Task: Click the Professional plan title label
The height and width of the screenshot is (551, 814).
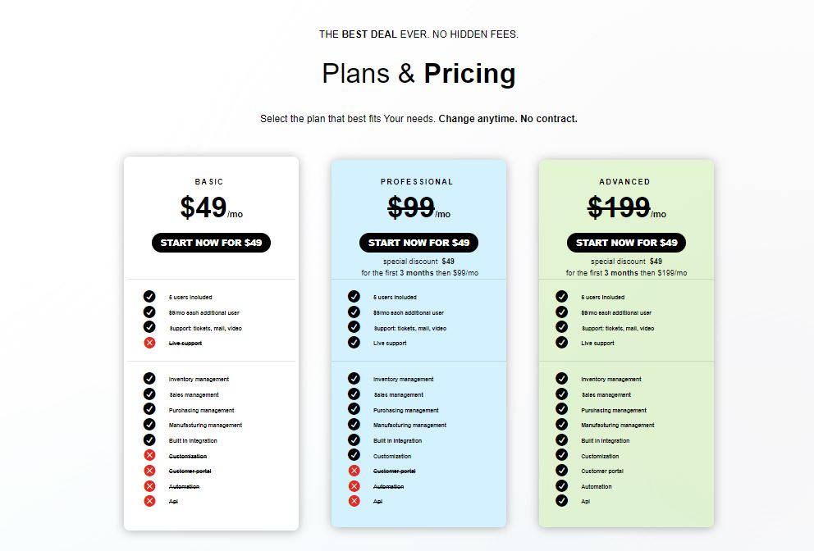Action: [x=417, y=181]
